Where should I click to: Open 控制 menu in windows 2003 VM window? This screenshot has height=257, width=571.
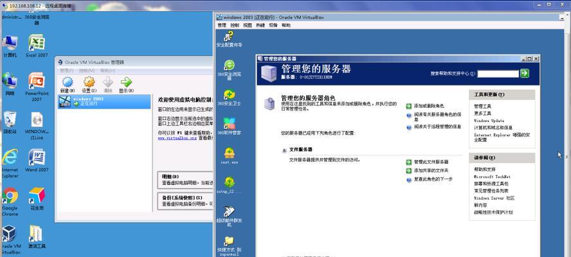[235, 25]
